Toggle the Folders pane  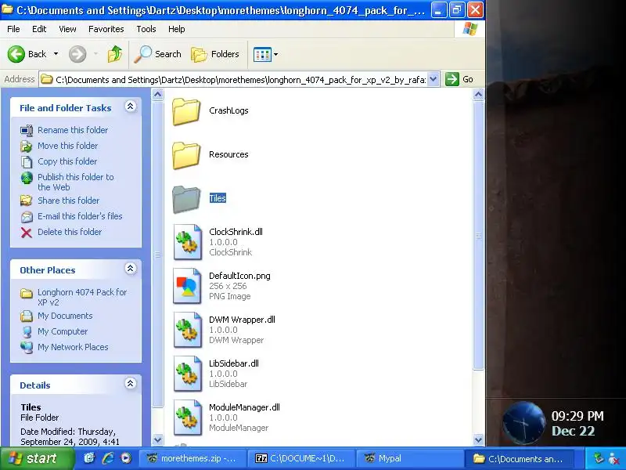(214, 54)
